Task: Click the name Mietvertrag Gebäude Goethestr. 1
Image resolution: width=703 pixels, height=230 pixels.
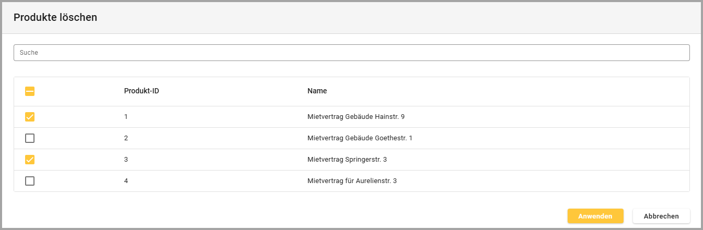Action: (360, 138)
